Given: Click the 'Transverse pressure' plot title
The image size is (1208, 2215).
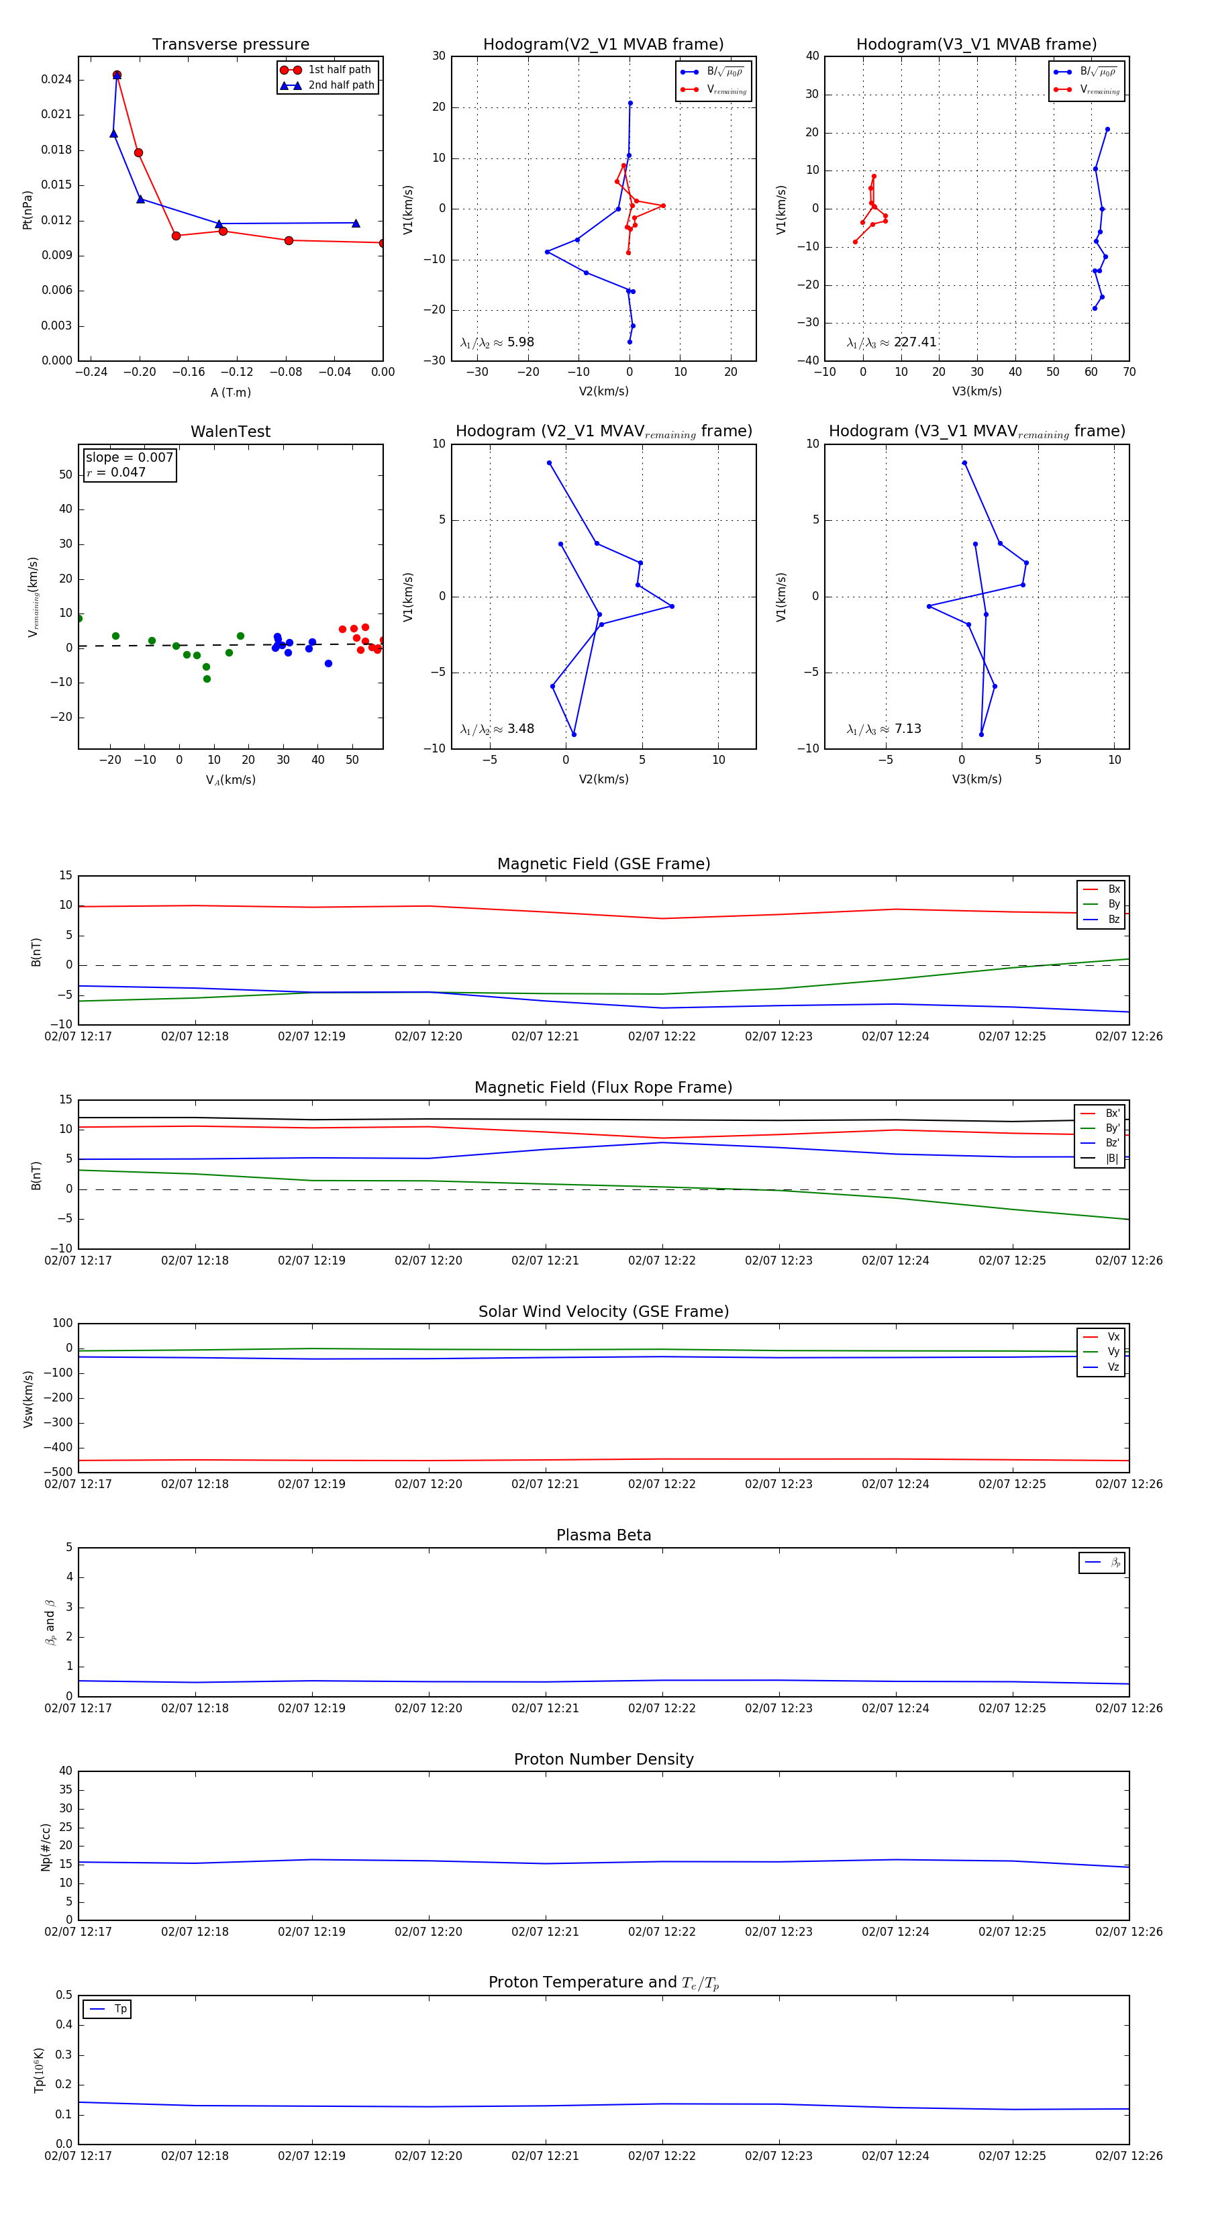Looking at the screenshot, I should point(230,44).
